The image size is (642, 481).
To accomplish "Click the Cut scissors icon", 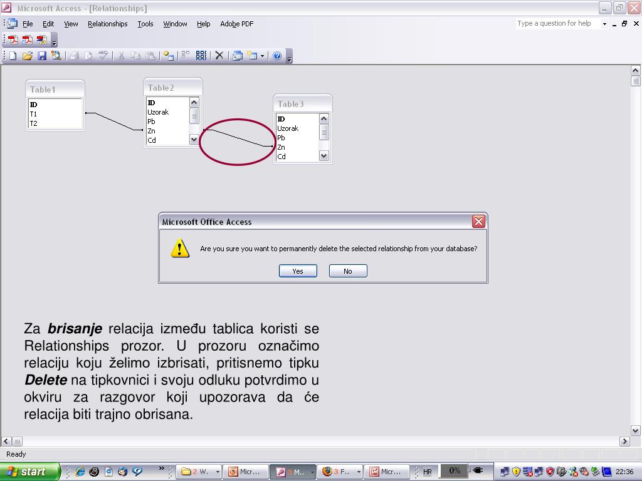I will coord(121,56).
